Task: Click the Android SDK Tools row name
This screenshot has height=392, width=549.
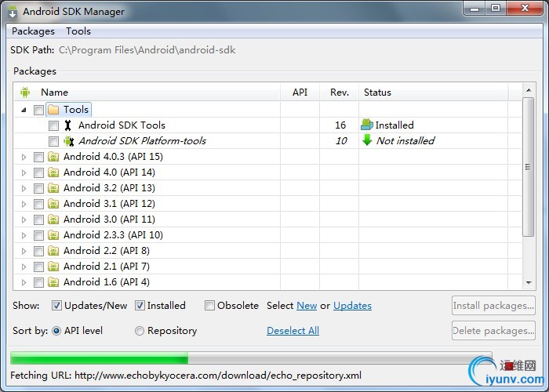Action: pyautogui.click(x=122, y=125)
